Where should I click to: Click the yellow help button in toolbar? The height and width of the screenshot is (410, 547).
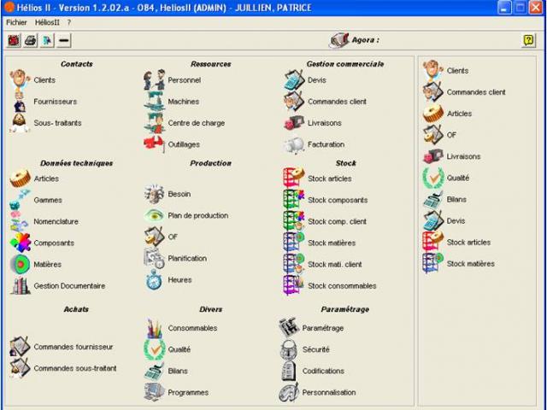click(529, 40)
